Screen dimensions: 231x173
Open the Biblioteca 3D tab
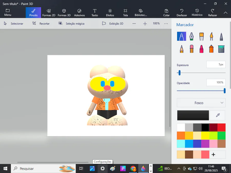tap(141, 13)
